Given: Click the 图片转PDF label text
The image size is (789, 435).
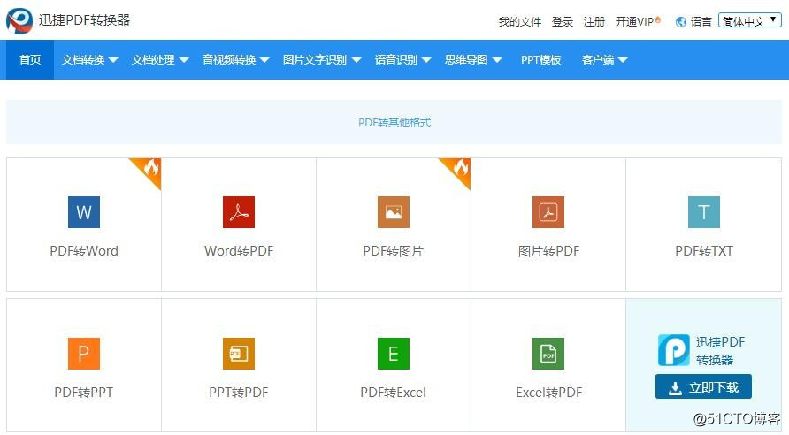Looking at the screenshot, I should click(x=548, y=251).
